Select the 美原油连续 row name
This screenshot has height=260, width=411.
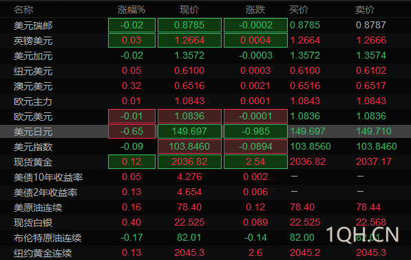pos(38,208)
